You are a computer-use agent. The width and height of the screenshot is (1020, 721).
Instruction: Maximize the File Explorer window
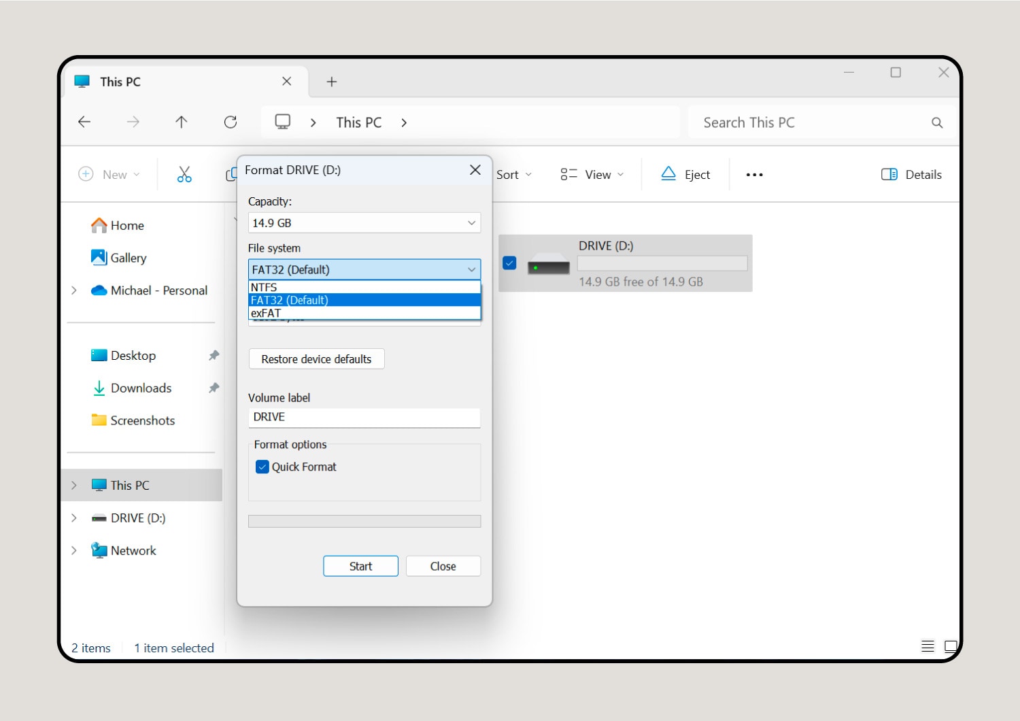pyautogui.click(x=896, y=72)
